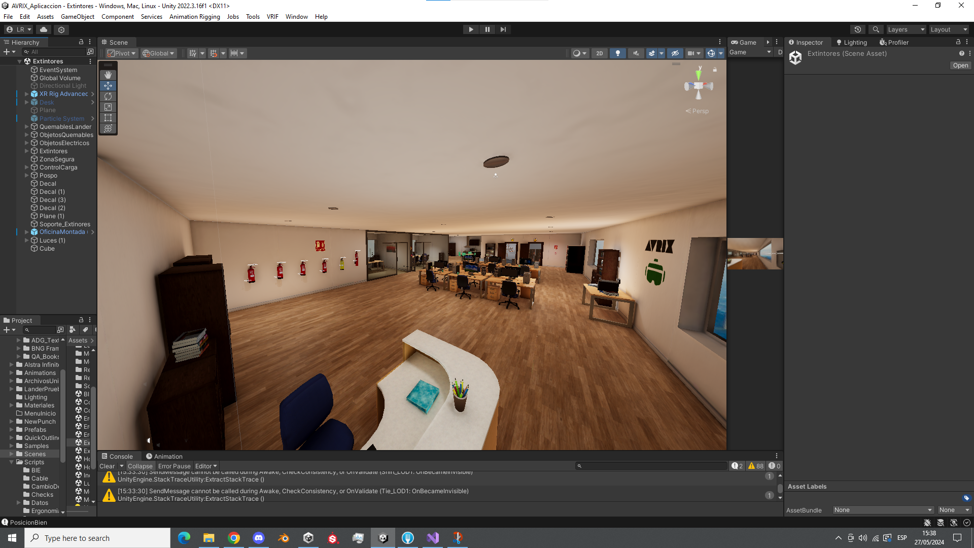Click the Scene orientation gizmo
974x548 pixels.
tap(699, 86)
